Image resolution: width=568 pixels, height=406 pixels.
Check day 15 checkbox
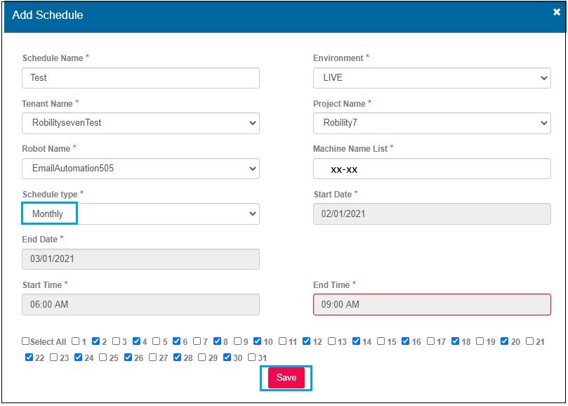point(381,341)
